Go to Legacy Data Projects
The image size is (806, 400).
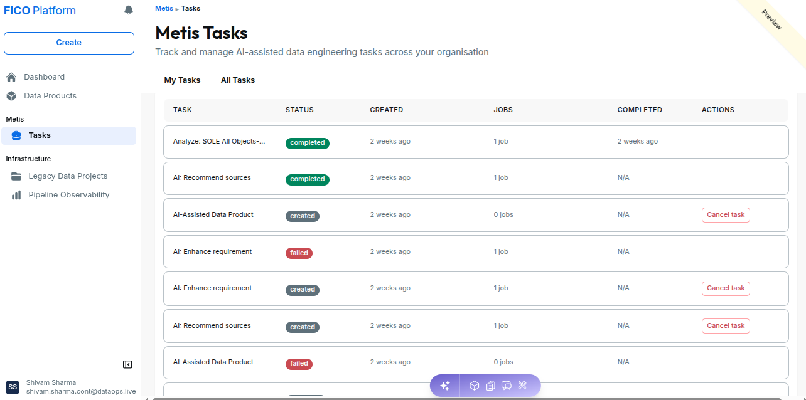click(x=69, y=176)
